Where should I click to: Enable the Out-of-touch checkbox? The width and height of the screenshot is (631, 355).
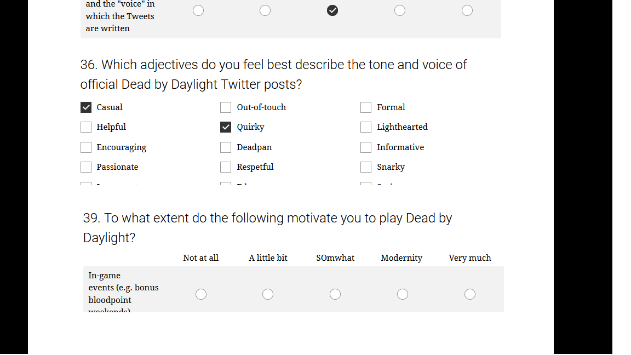click(226, 107)
